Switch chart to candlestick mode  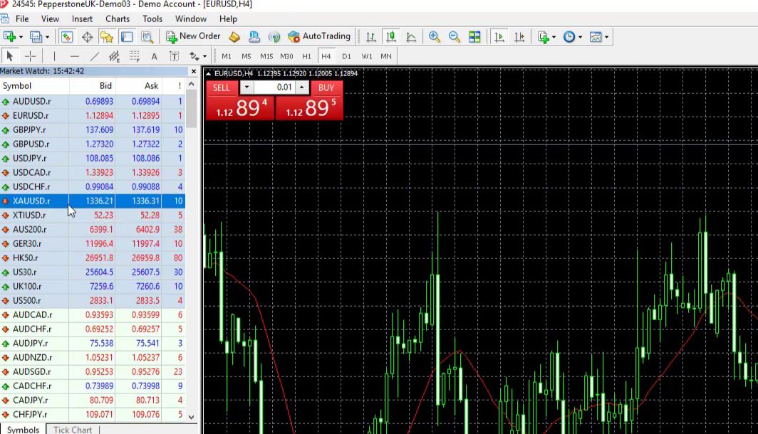(x=390, y=37)
